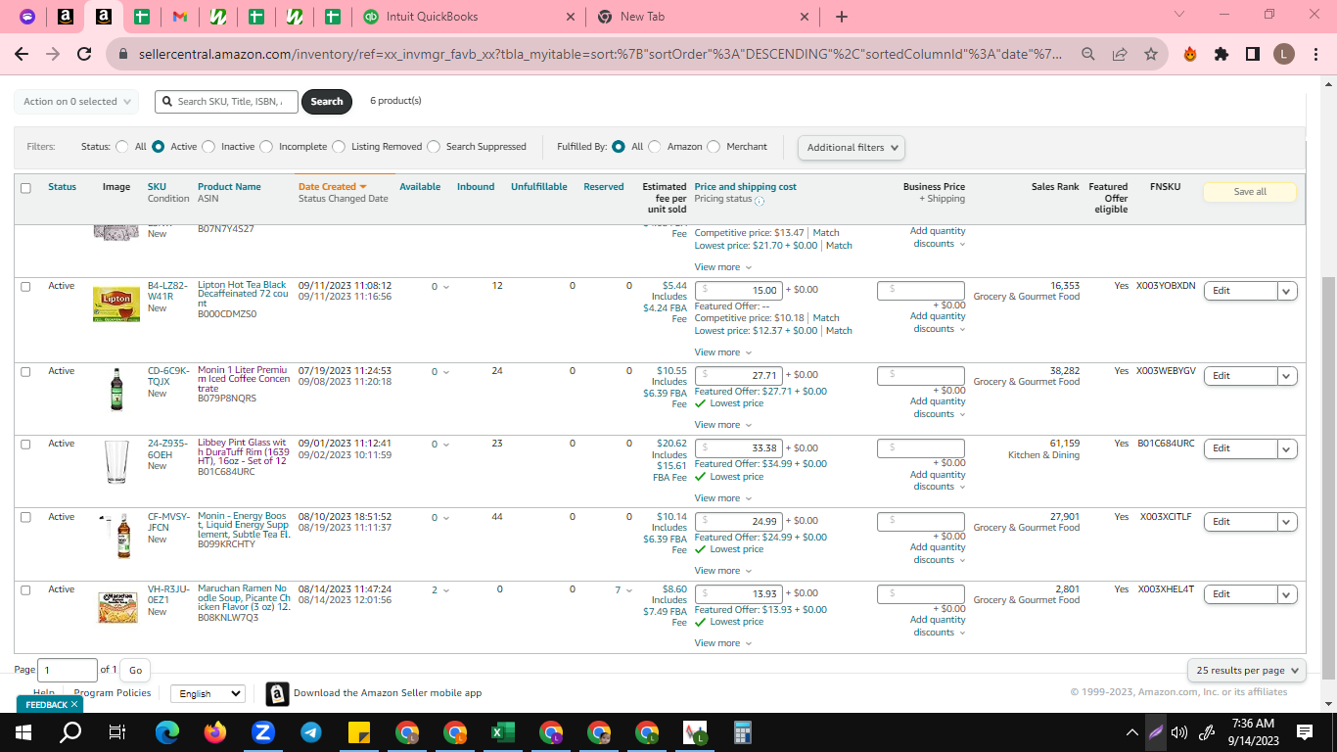This screenshot has width=1337, height=752.
Task: Open Zoom from the taskbar
Action: tap(262, 731)
